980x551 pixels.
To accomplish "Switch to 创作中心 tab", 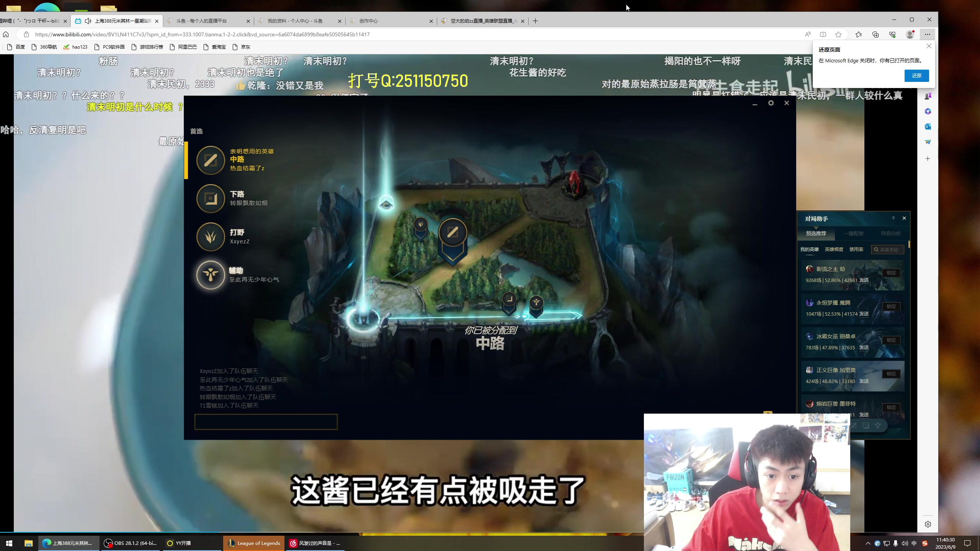I will [391, 21].
